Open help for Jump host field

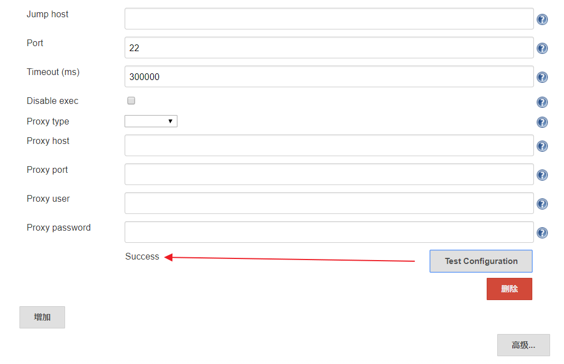pos(542,19)
